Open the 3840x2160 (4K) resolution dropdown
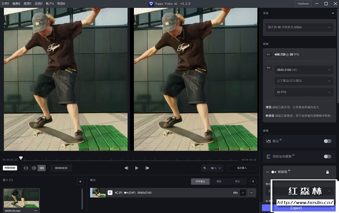Image resolution: width=339 pixels, height=213 pixels. click(x=304, y=70)
